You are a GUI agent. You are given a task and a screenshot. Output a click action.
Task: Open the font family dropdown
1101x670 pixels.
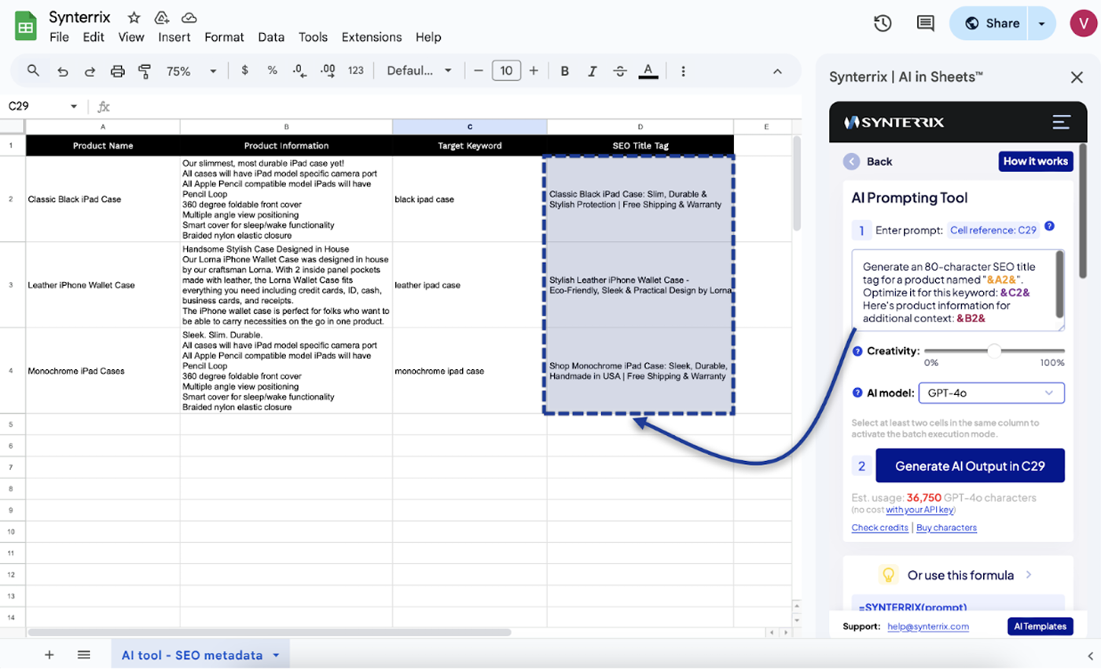419,71
